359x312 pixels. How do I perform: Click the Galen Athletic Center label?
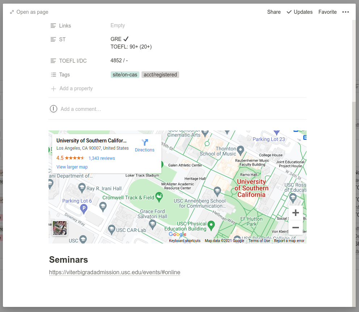pos(185,165)
